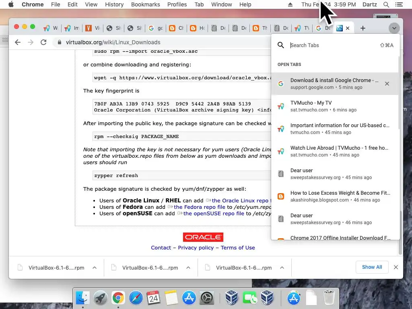Image resolution: width=412 pixels, height=309 pixels.
Task: Click the padlock site info icon
Action: pos(60,42)
